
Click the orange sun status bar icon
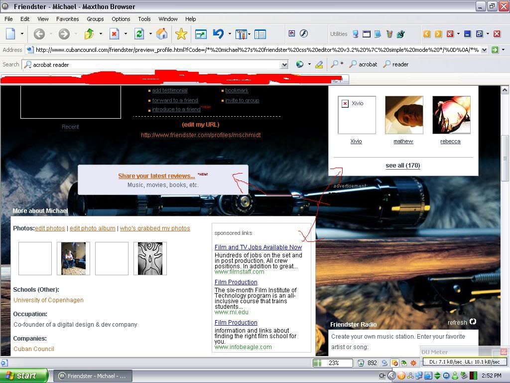(414, 363)
